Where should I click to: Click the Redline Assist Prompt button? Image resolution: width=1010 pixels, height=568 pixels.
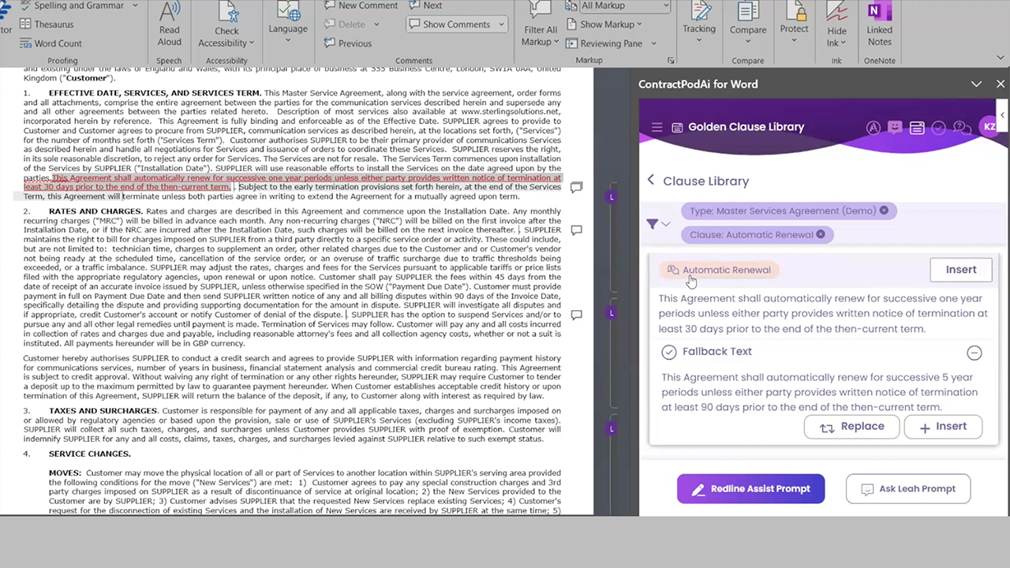point(750,489)
